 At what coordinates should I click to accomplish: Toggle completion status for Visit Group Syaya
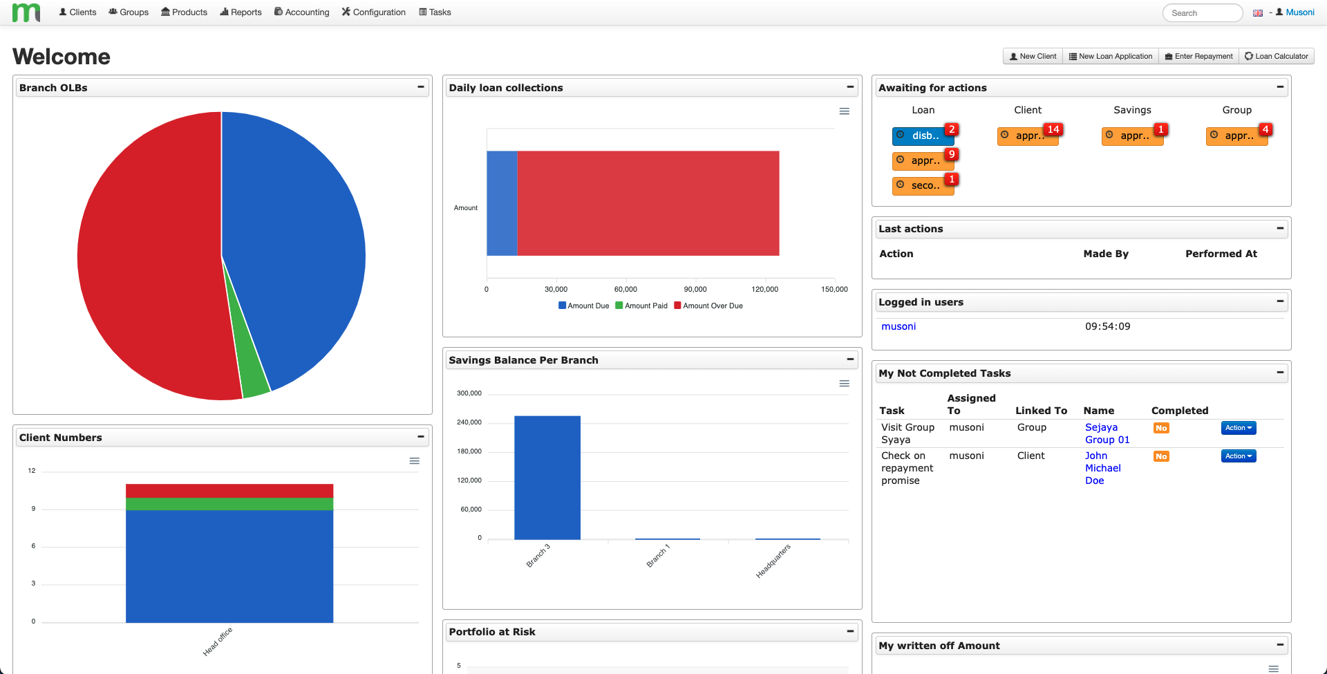coord(1161,428)
